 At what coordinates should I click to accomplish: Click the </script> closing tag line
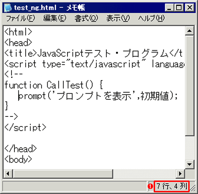click(25, 128)
